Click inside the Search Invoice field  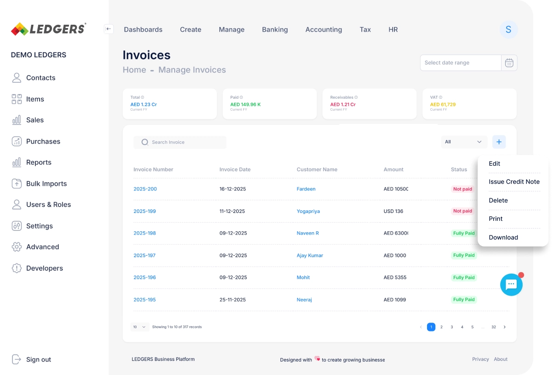coord(179,142)
